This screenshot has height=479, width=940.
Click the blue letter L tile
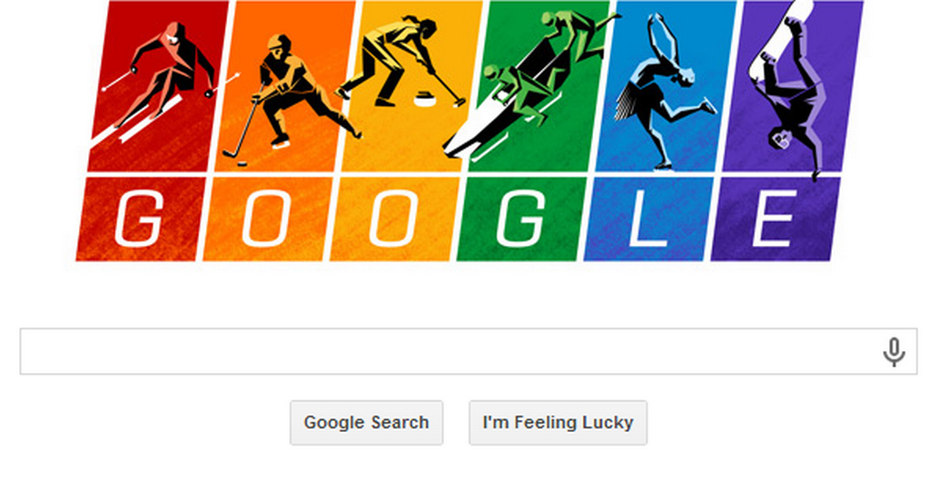tap(649, 220)
